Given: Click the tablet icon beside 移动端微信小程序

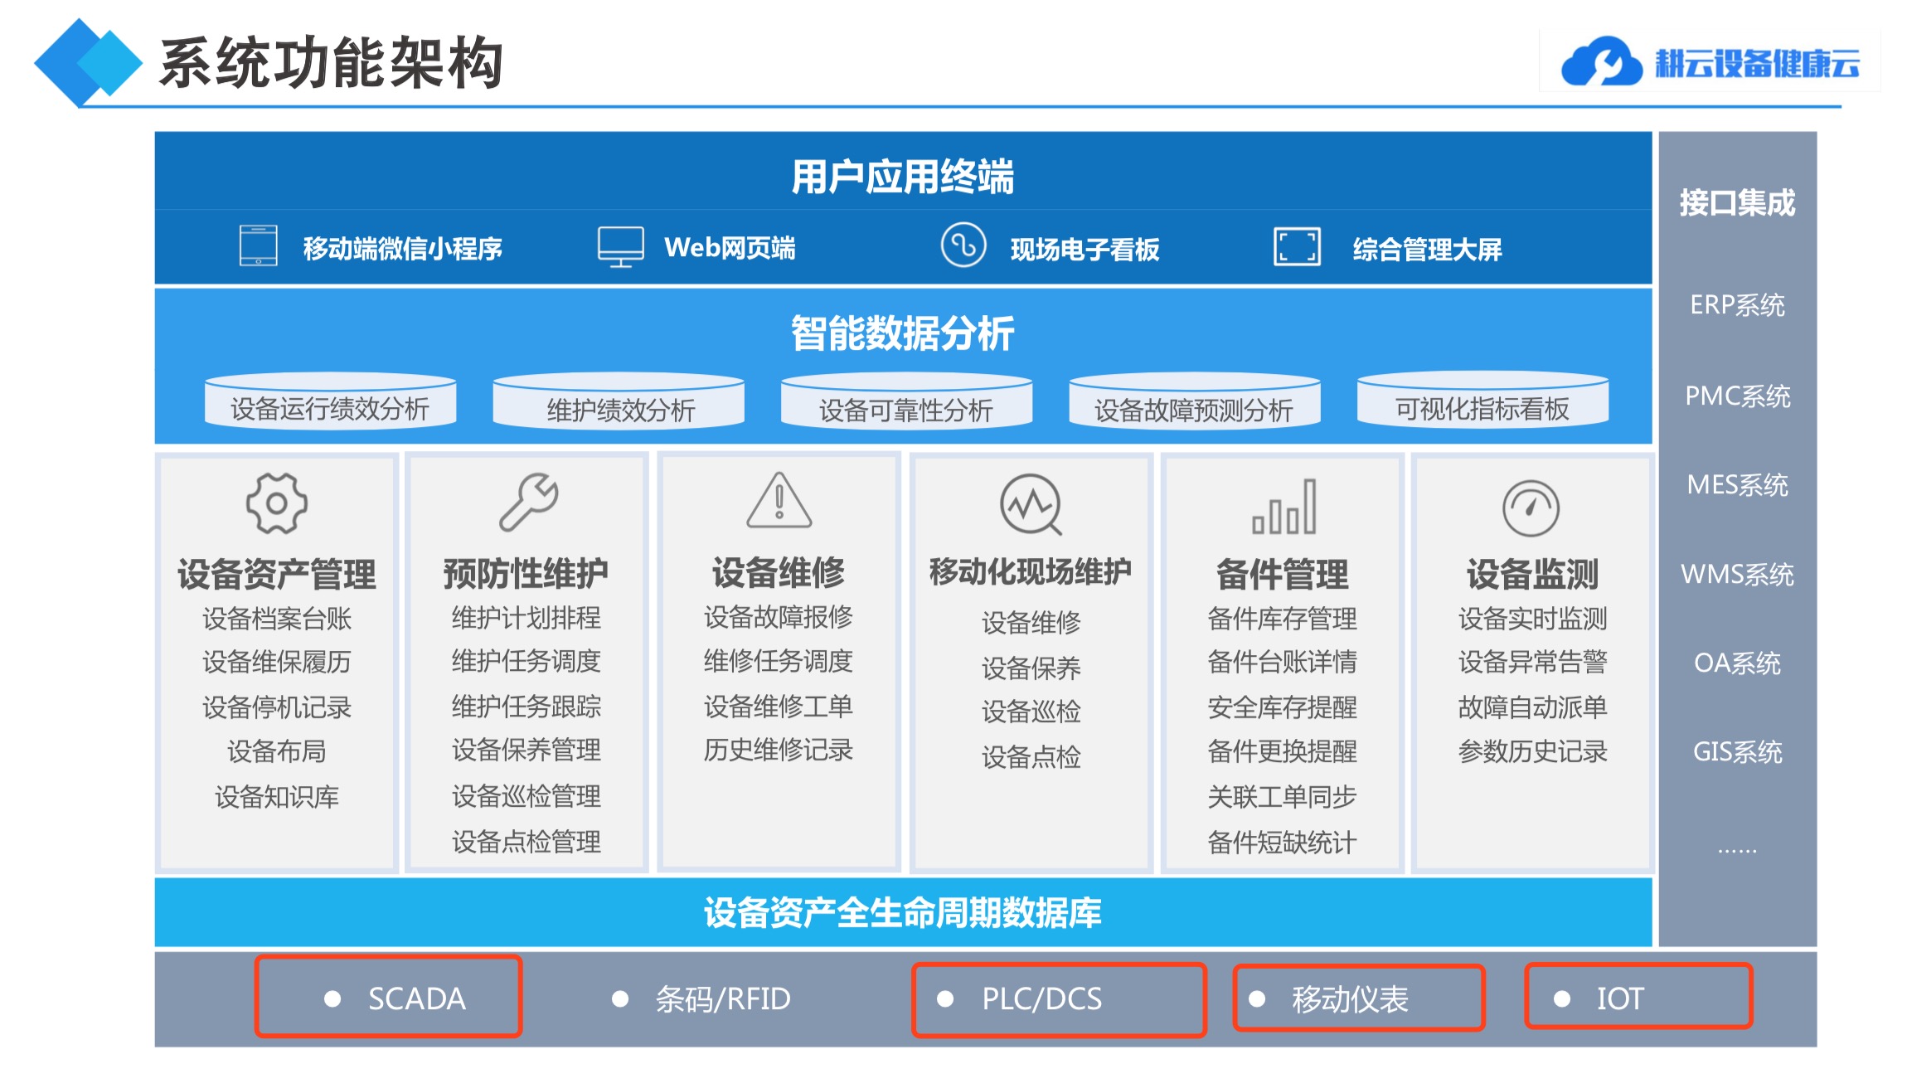Looking at the screenshot, I should pyautogui.click(x=259, y=245).
